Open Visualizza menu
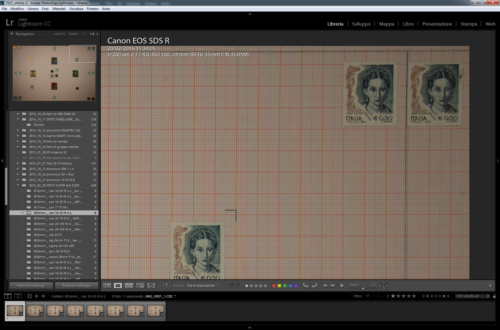 (x=76, y=9)
